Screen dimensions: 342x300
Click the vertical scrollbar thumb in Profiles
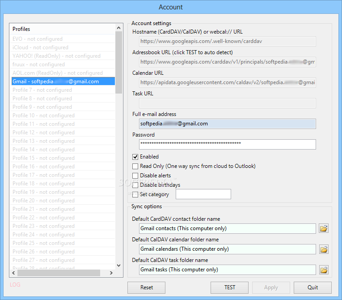118,63
